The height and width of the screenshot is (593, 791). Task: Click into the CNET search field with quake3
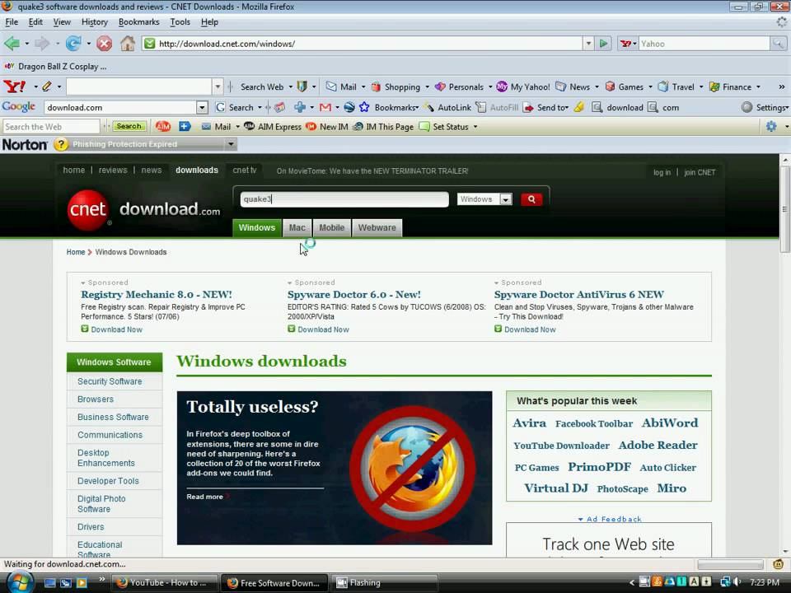click(x=344, y=199)
